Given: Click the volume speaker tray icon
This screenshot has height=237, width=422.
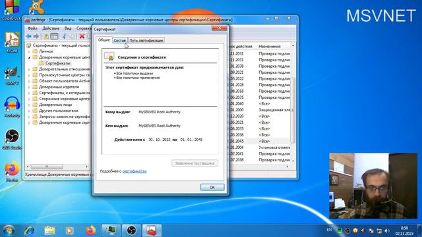Looking at the screenshot, I should click(x=387, y=230).
